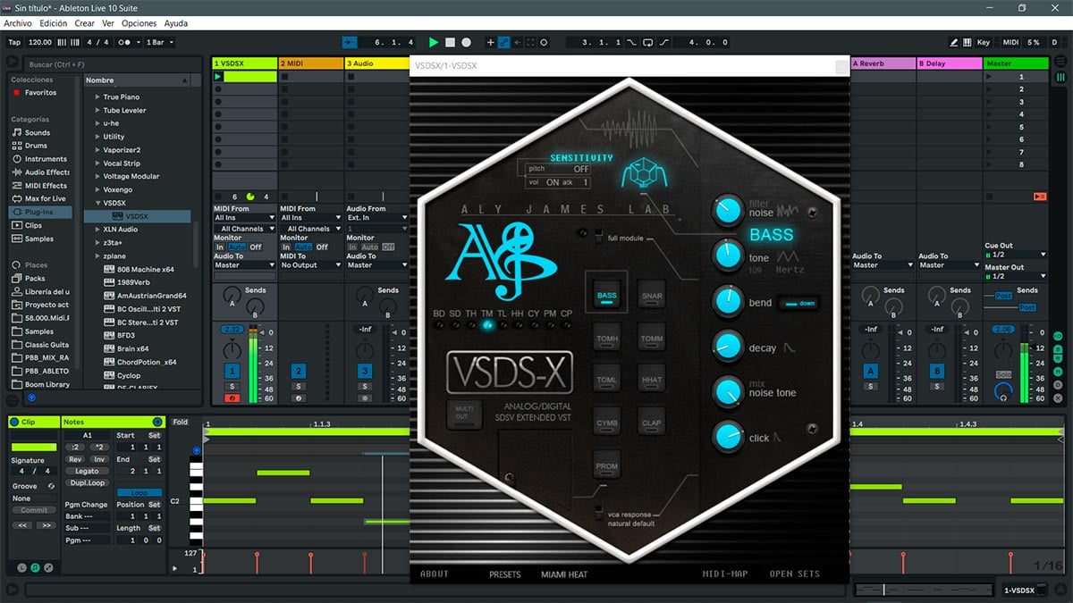Disarm record on track 1 VSDSX
This screenshot has height=603, width=1073.
click(x=232, y=398)
